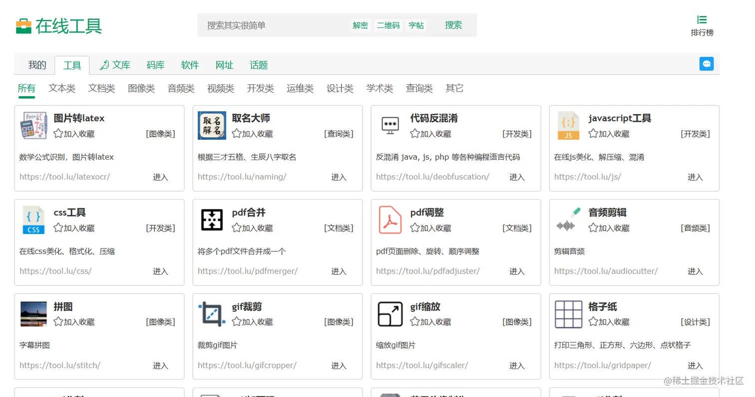
Task: Click 进入 on the pdf合并 card
Action: pos(339,271)
